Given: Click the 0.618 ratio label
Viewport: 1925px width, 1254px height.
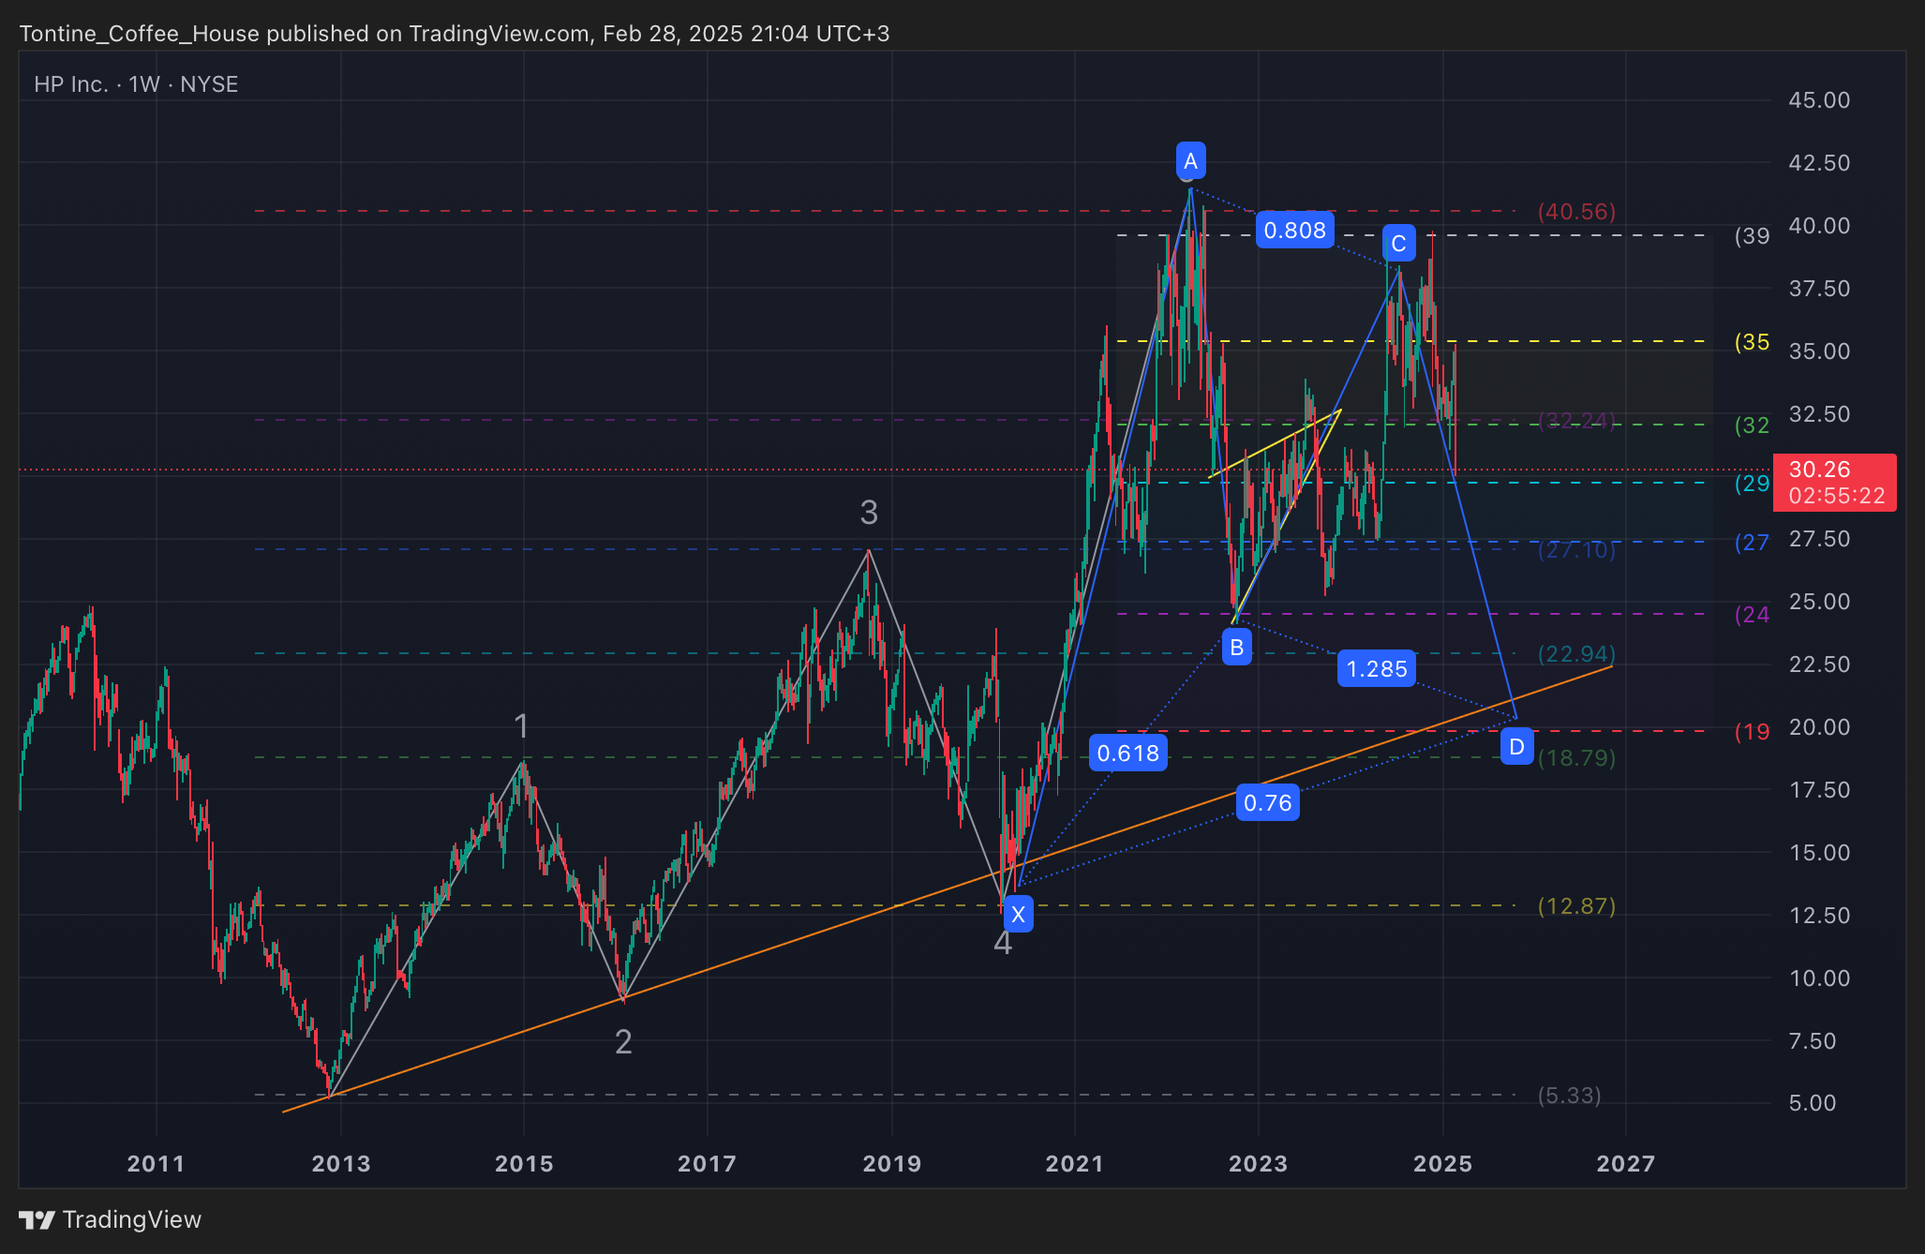Looking at the screenshot, I should click(1127, 753).
